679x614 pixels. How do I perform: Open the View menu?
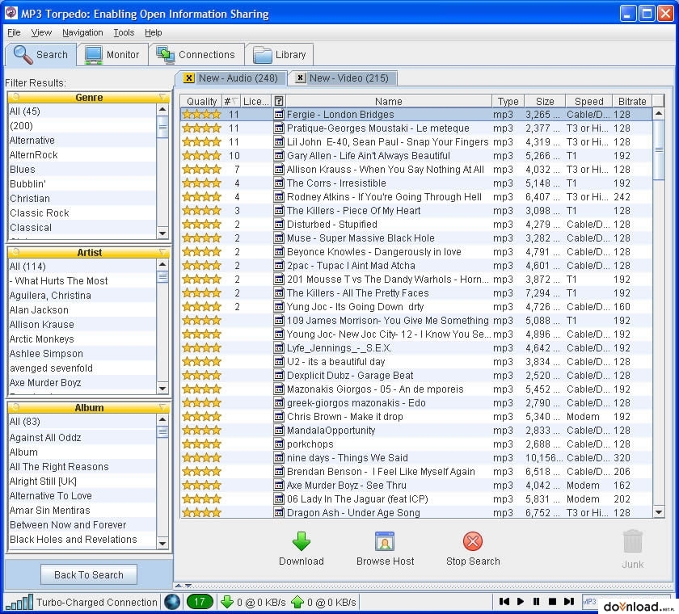tap(41, 32)
